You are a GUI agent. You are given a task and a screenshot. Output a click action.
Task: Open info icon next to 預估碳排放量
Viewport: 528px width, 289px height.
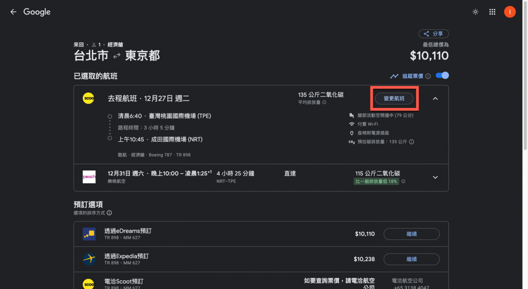412,142
